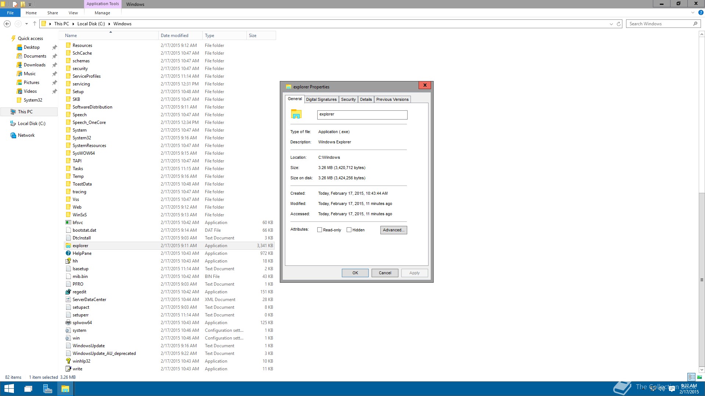The image size is (705, 396).
Task: Click the HelpPane blue question mark icon
Action: point(68,253)
